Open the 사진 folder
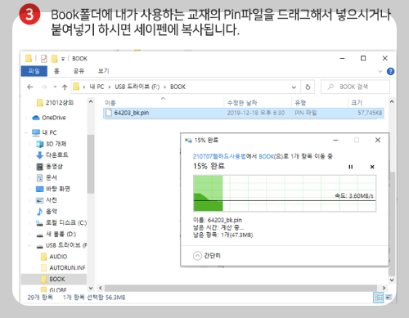409x318 pixels. [47, 200]
